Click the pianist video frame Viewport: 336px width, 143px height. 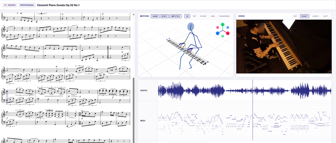tap(284, 46)
